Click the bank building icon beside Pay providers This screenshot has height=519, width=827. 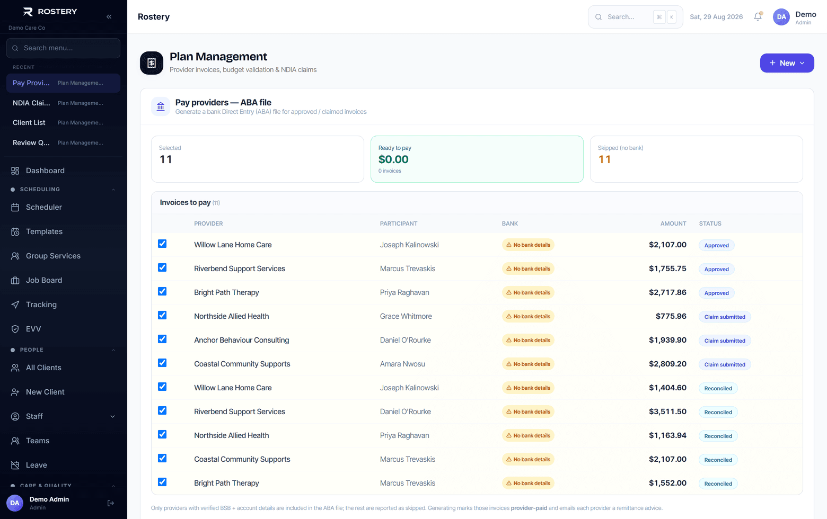coord(161,106)
